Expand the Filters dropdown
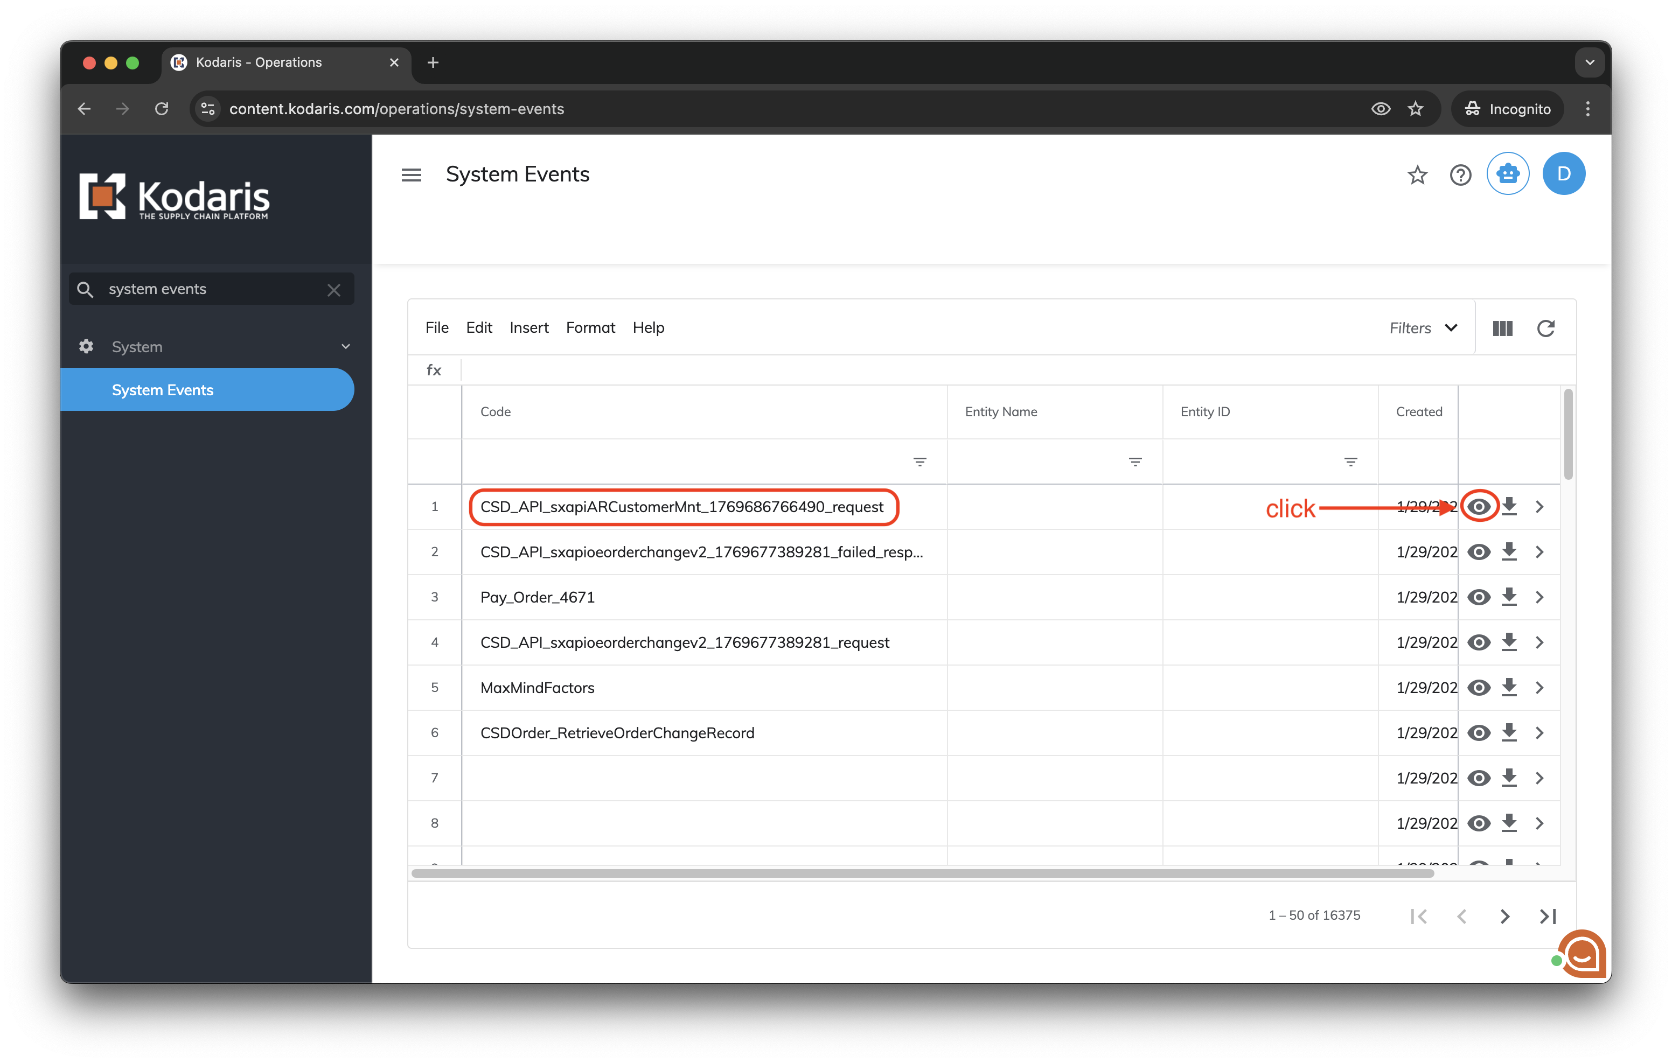Screen dimensions: 1672x1063 pyautogui.click(x=1423, y=328)
